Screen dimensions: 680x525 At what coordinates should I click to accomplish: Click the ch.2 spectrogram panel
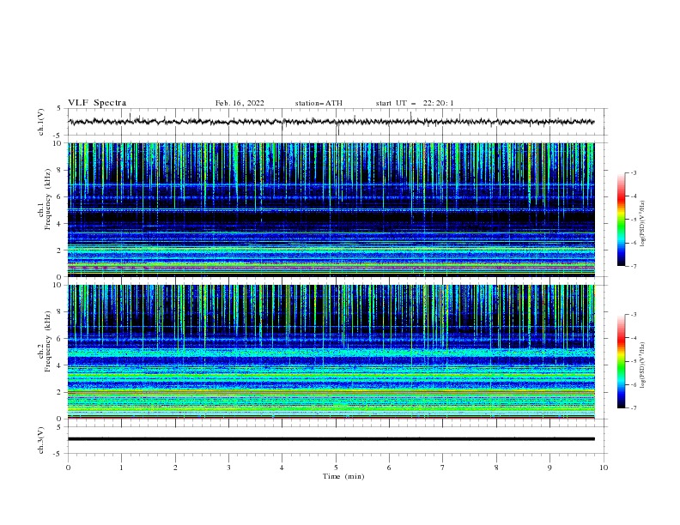331,352
